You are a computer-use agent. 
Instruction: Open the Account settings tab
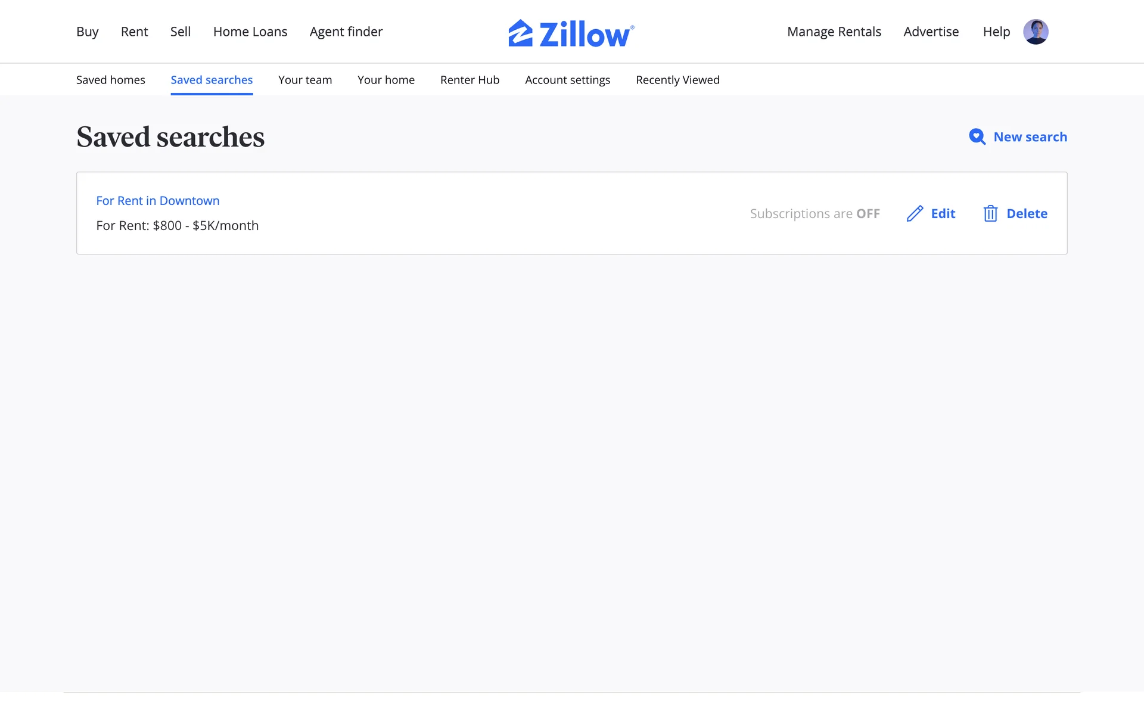[x=567, y=80]
